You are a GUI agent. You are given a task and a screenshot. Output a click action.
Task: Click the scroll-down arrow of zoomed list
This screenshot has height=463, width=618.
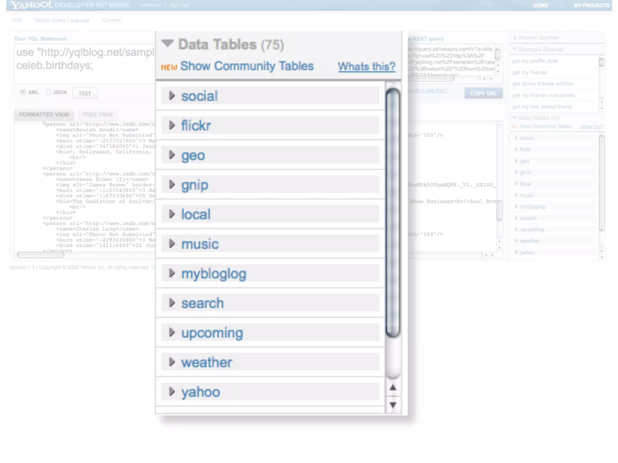(393, 405)
